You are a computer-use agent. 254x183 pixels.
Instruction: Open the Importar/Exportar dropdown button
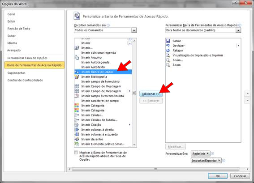coord(206,161)
